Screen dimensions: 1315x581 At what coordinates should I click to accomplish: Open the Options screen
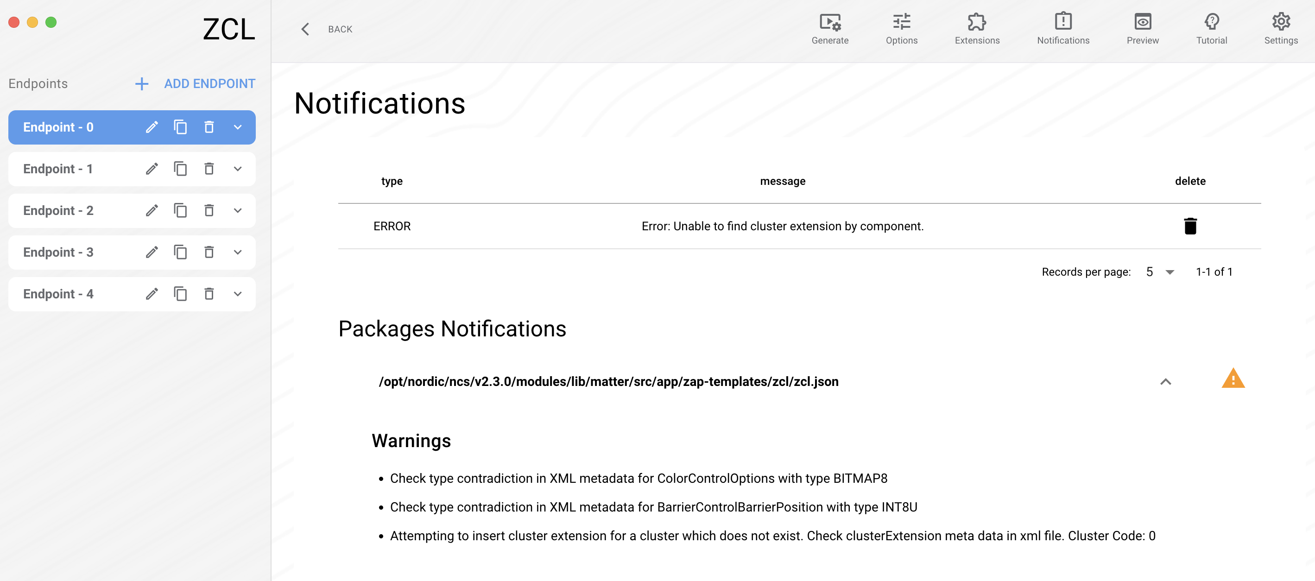(x=902, y=28)
